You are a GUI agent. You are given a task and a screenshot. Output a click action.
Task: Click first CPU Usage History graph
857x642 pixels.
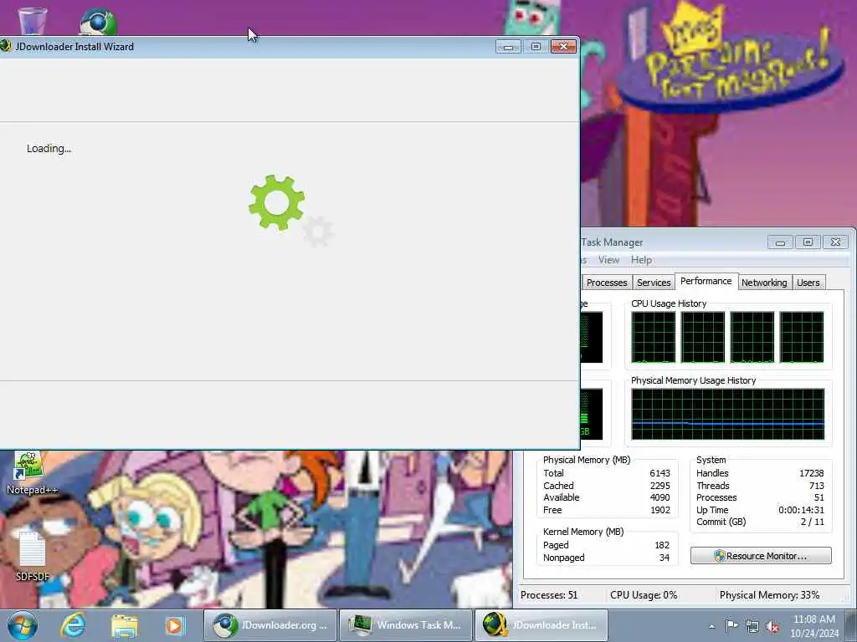(x=653, y=337)
